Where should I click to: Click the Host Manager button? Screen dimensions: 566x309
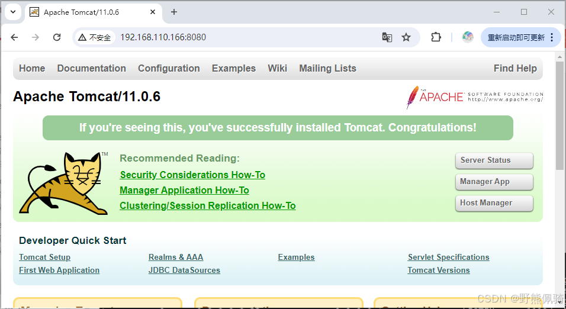click(494, 203)
